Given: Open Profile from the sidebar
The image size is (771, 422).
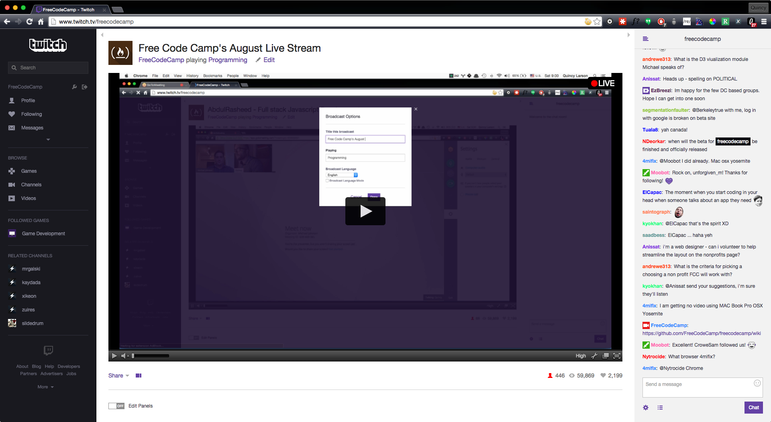Looking at the screenshot, I should tap(28, 101).
